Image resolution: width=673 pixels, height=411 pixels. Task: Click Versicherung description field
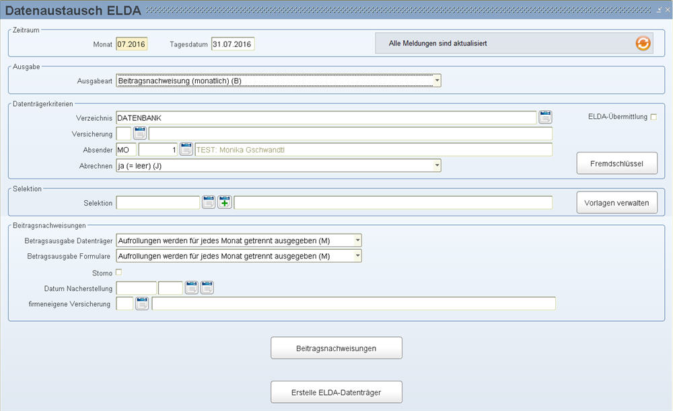coord(350,134)
